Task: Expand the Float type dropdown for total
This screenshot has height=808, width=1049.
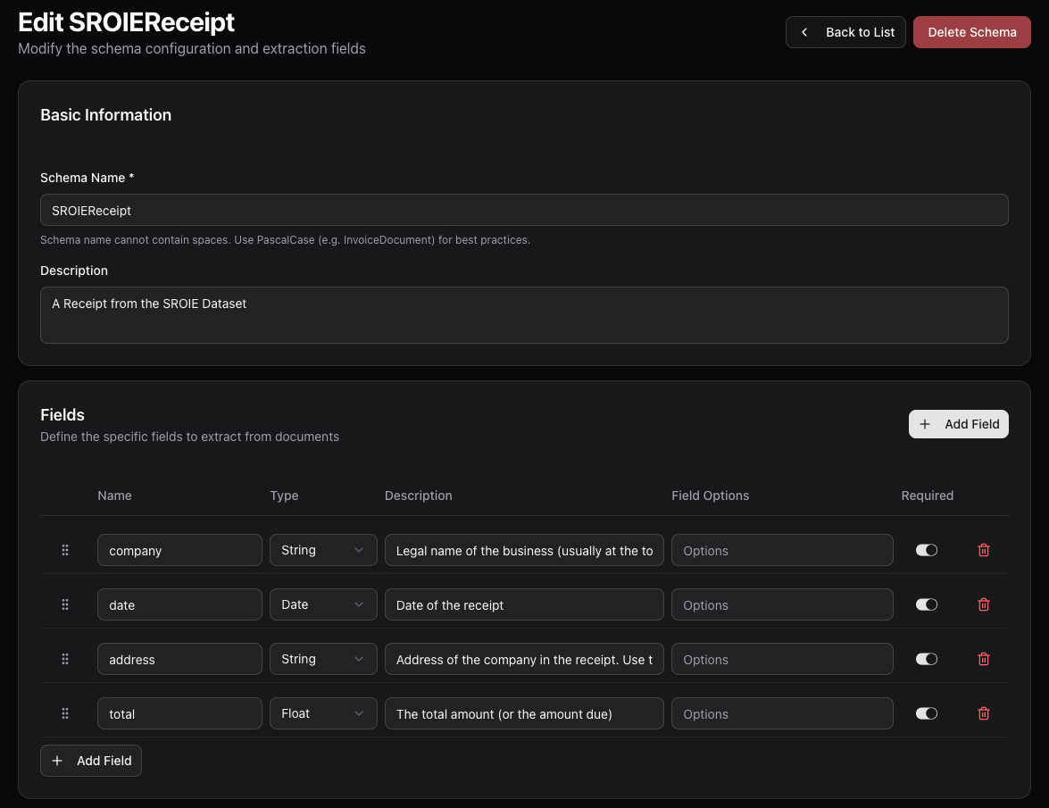Action: coord(323,713)
